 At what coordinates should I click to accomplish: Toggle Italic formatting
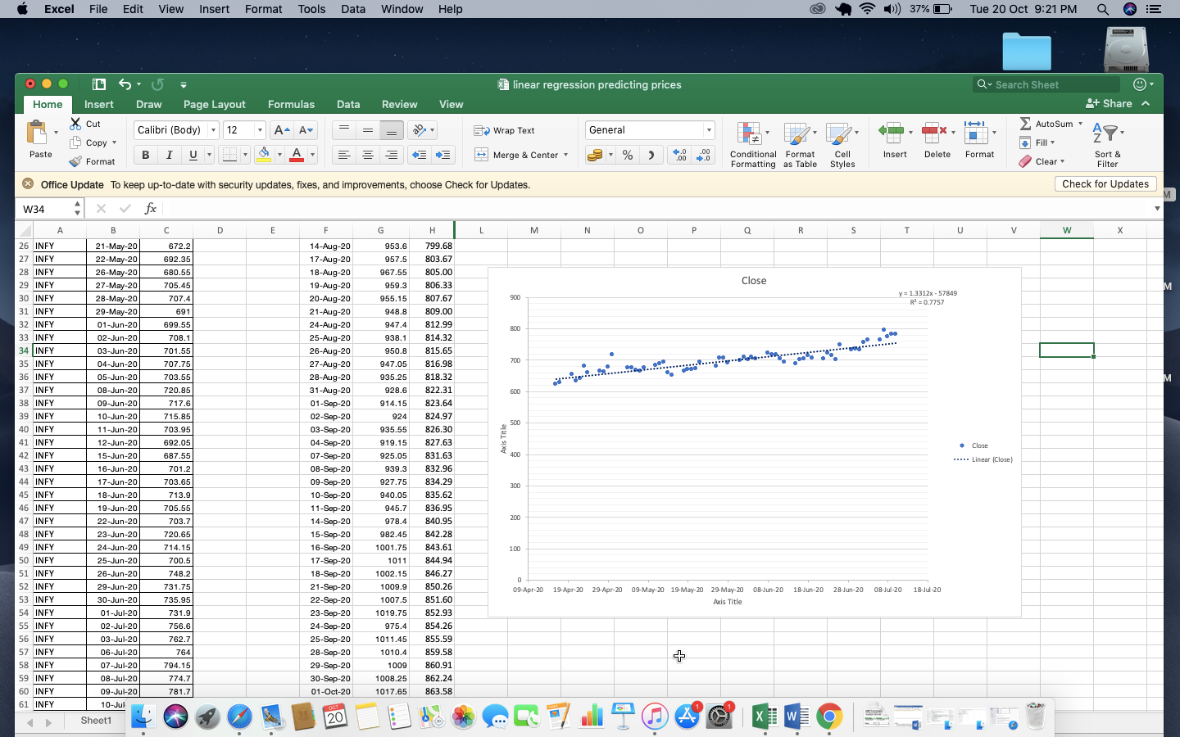coord(169,155)
